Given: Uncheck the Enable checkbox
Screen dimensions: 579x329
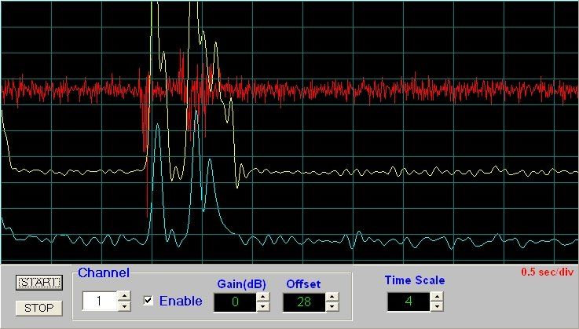Looking at the screenshot, I should 148,301.
